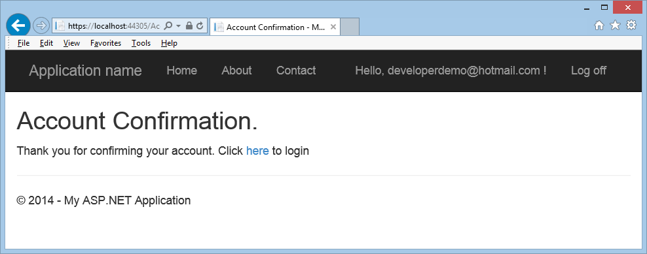
Task: Open Favorites with the star icon
Action: click(615, 25)
